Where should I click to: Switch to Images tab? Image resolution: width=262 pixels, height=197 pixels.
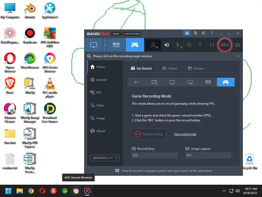(196, 68)
